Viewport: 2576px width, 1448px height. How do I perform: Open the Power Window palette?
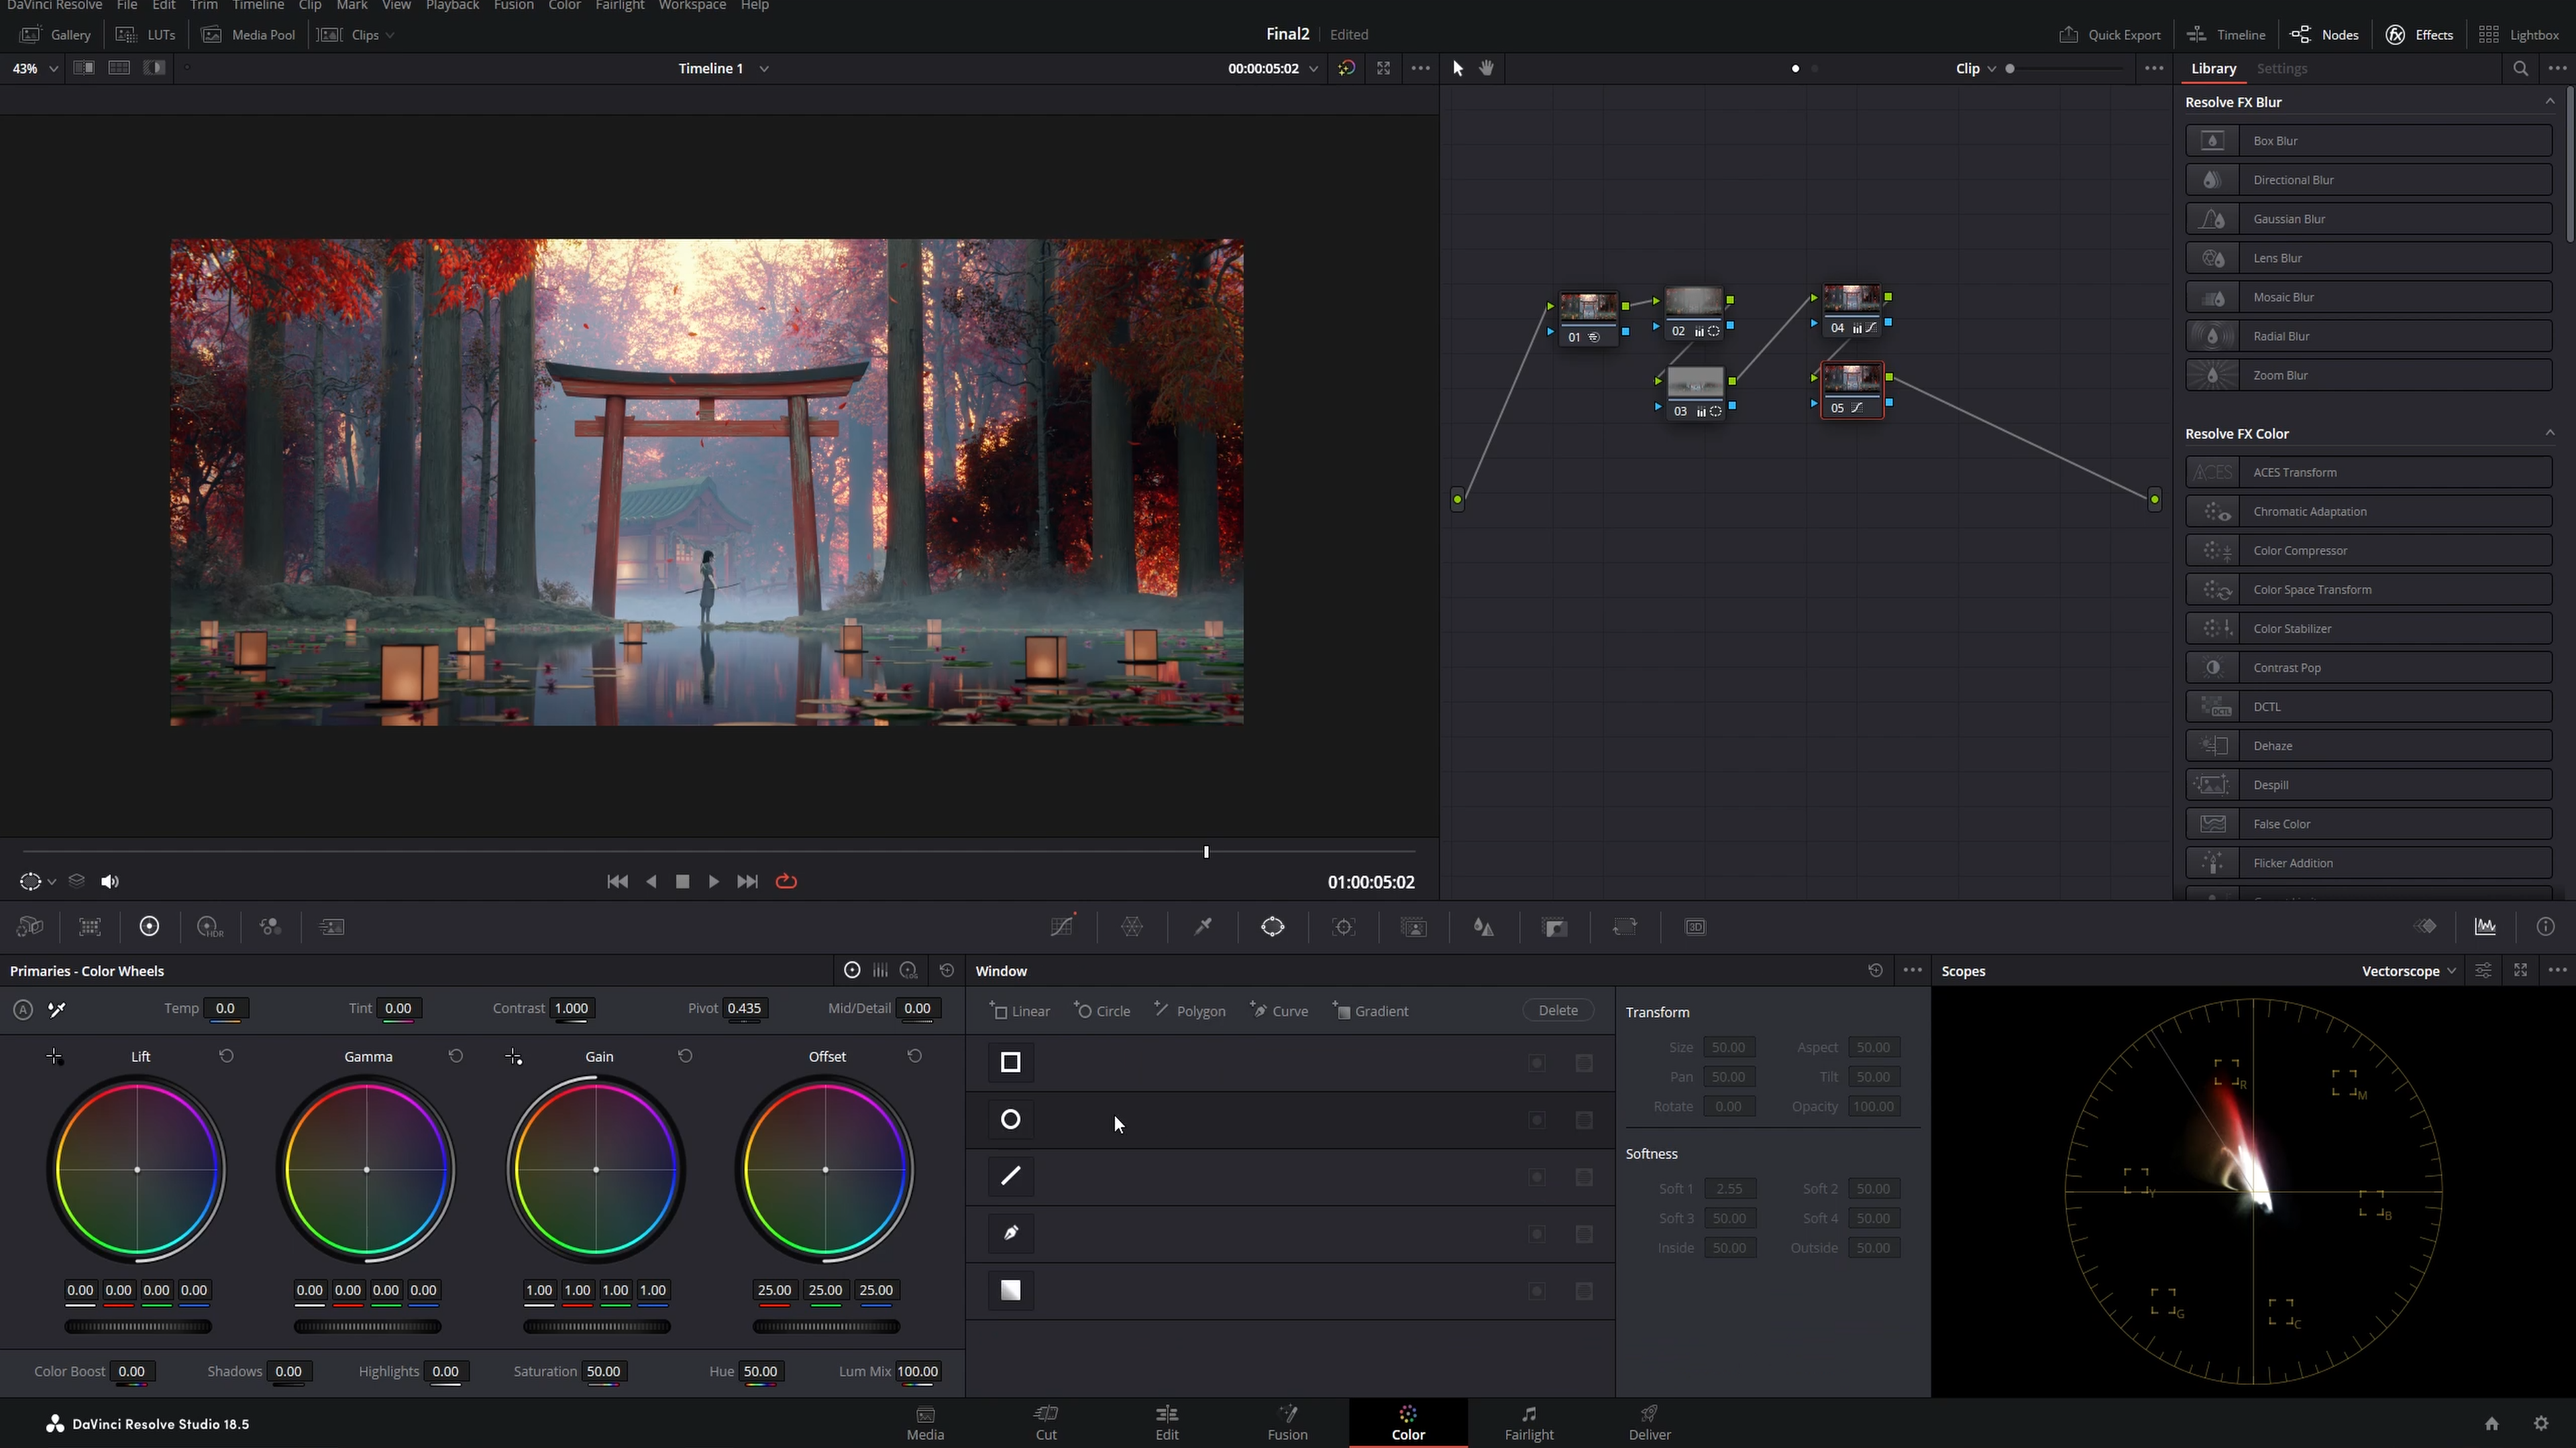click(x=1273, y=926)
